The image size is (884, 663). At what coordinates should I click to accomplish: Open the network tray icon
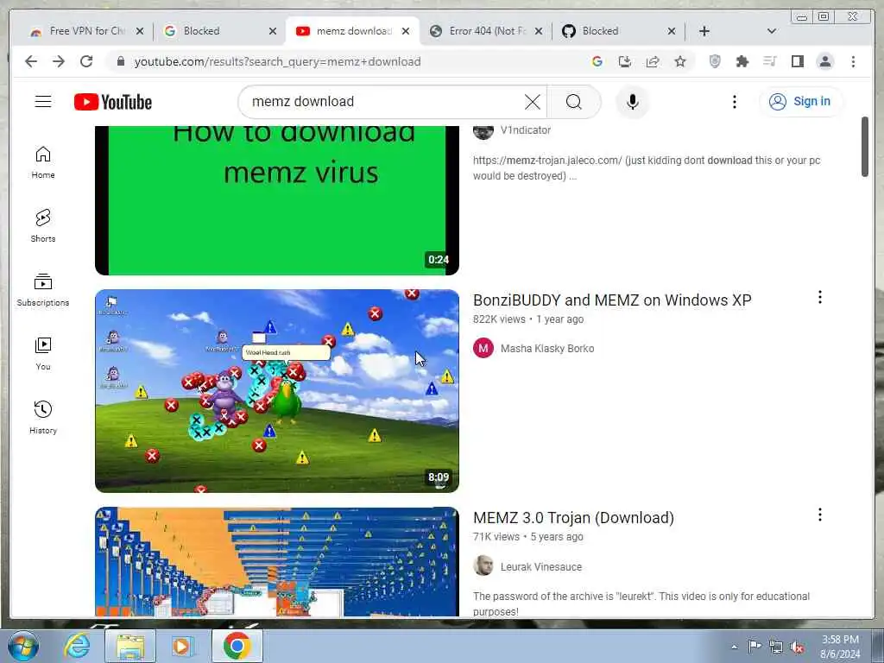point(776,647)
